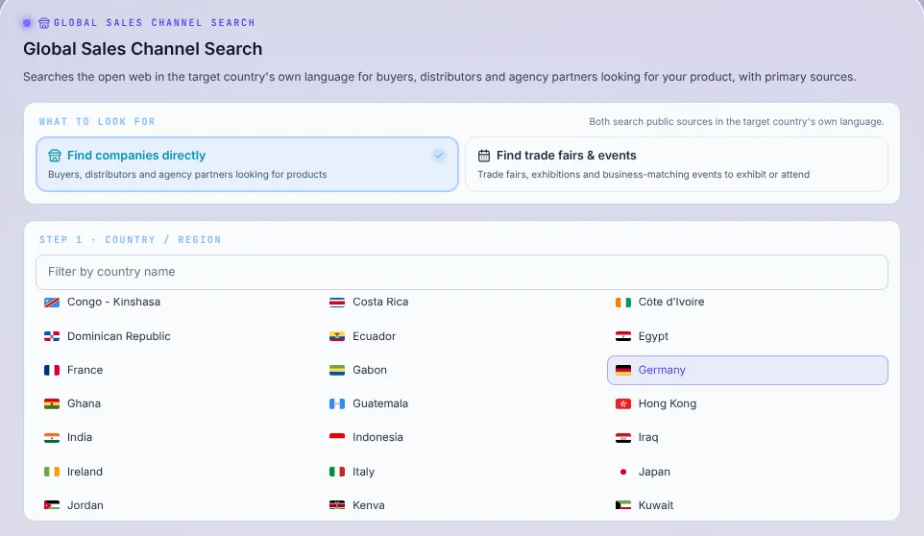The image size is (924, 536).
Task: Pick Dominican Republic country name
Action: click(119, 336)
